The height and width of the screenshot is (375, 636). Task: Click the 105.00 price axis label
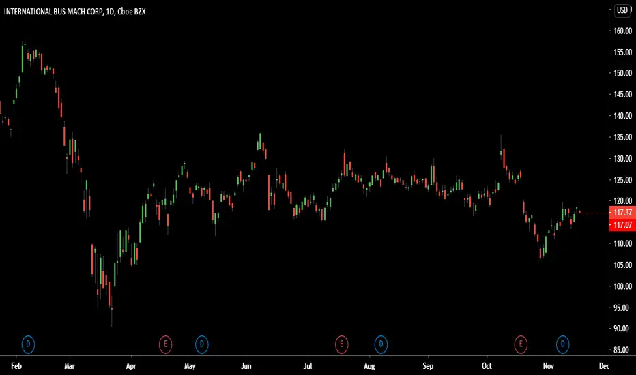622,265
